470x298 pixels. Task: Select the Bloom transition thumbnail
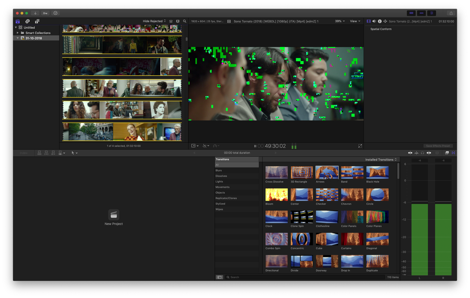coord(276,194)
